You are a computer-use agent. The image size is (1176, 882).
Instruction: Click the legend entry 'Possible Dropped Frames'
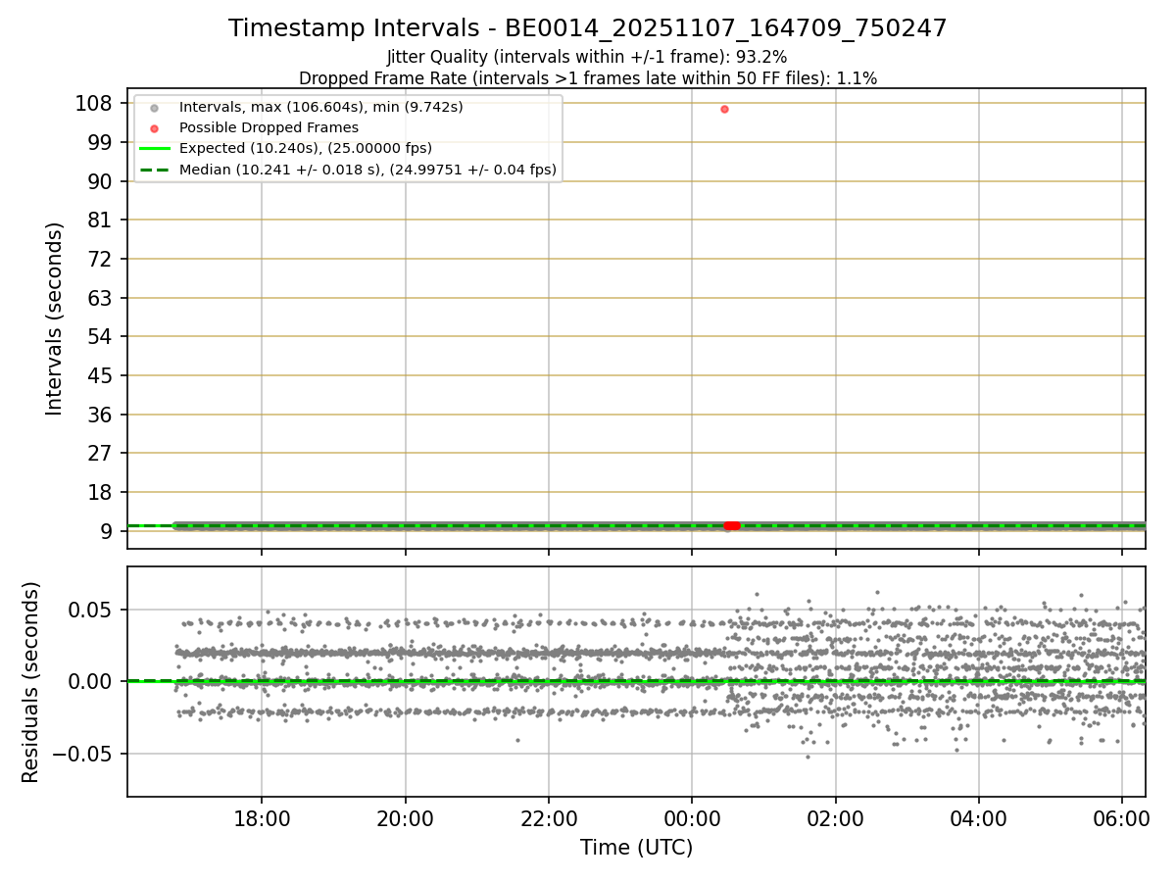point(269,127)
